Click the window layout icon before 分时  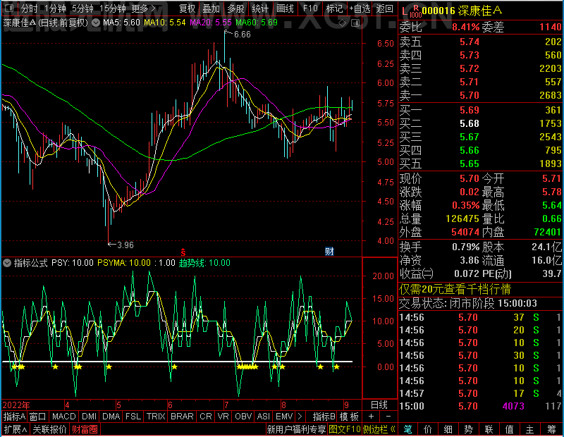(9, 8)
